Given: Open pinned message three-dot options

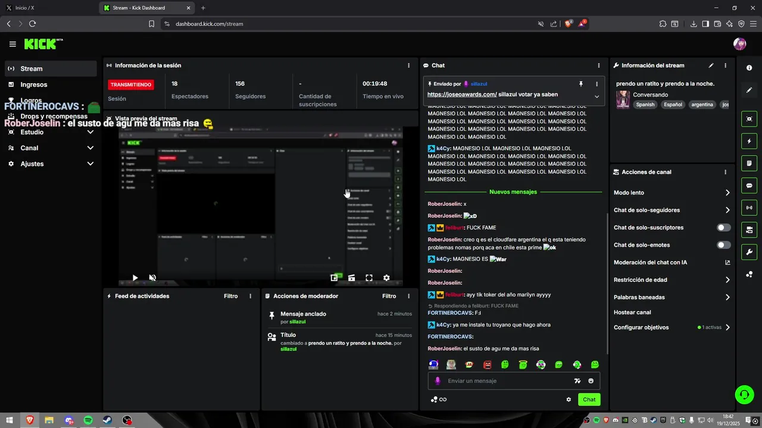Looking at the screenshot, I should tap(597, 84).
